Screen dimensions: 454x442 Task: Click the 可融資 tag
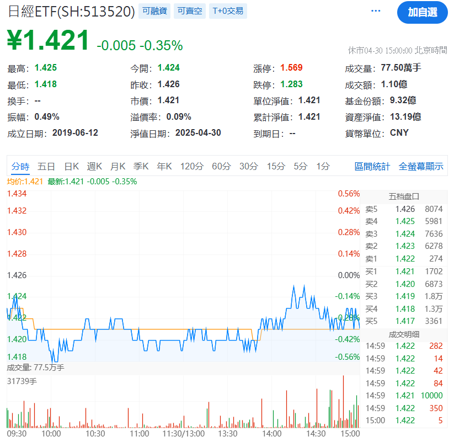pyautogui.click(x=154, y=11)
